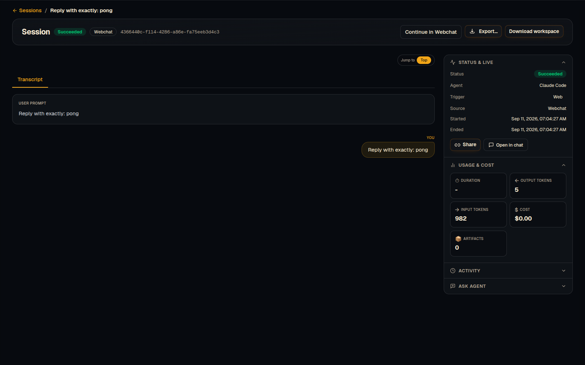Click the Ended timestamp value

tap(539, 130)
